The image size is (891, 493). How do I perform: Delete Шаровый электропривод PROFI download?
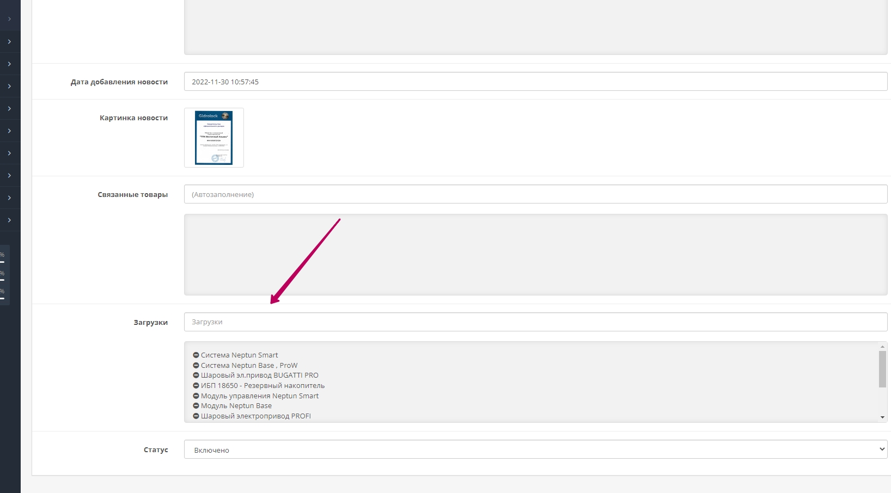pyautogui.click(x=196, y=416)
